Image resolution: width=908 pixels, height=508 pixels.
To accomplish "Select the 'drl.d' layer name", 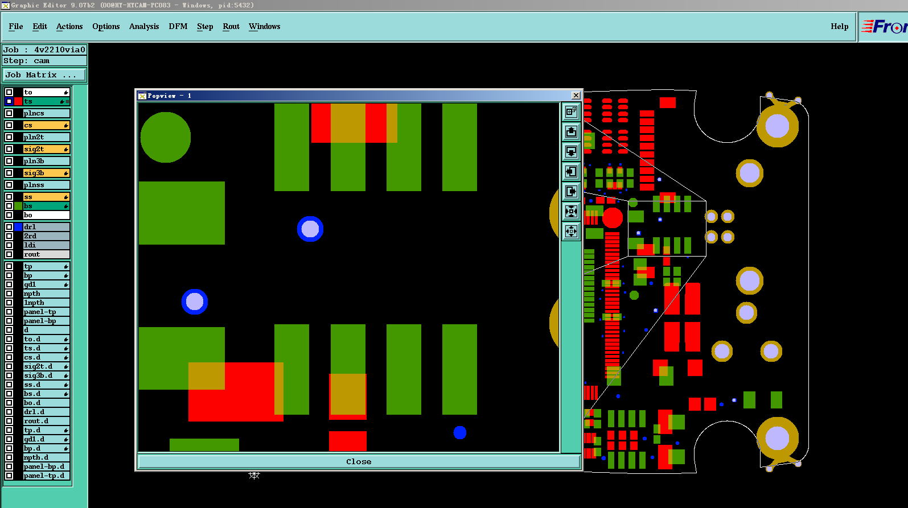I will point(46,412).
